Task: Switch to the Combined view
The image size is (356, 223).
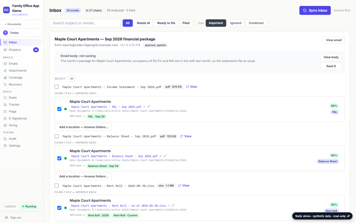Action: tap(256, 23)
